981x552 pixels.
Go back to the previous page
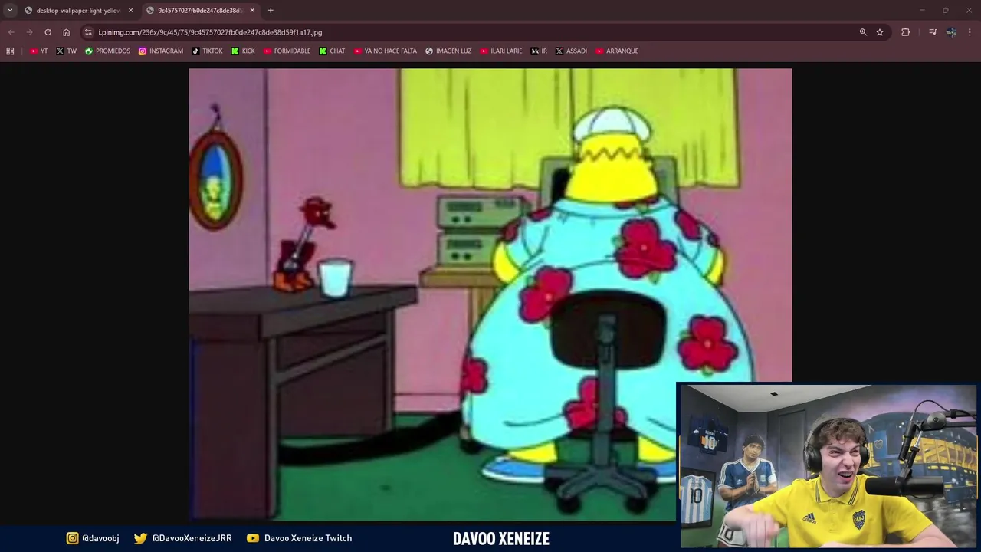pos(11,32)
